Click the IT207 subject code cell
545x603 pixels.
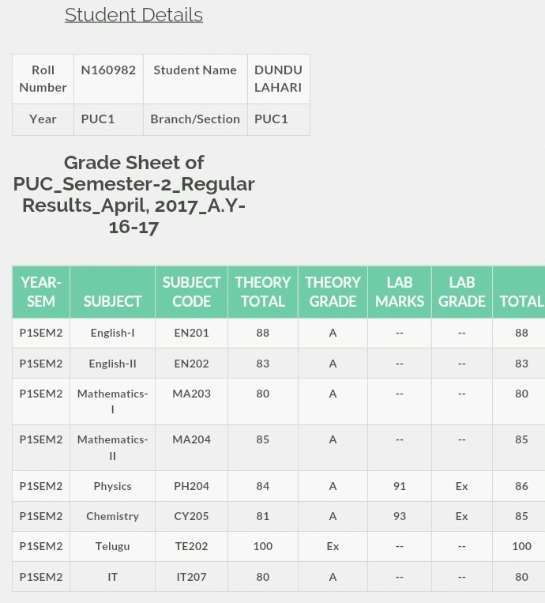tap(191, 577)
